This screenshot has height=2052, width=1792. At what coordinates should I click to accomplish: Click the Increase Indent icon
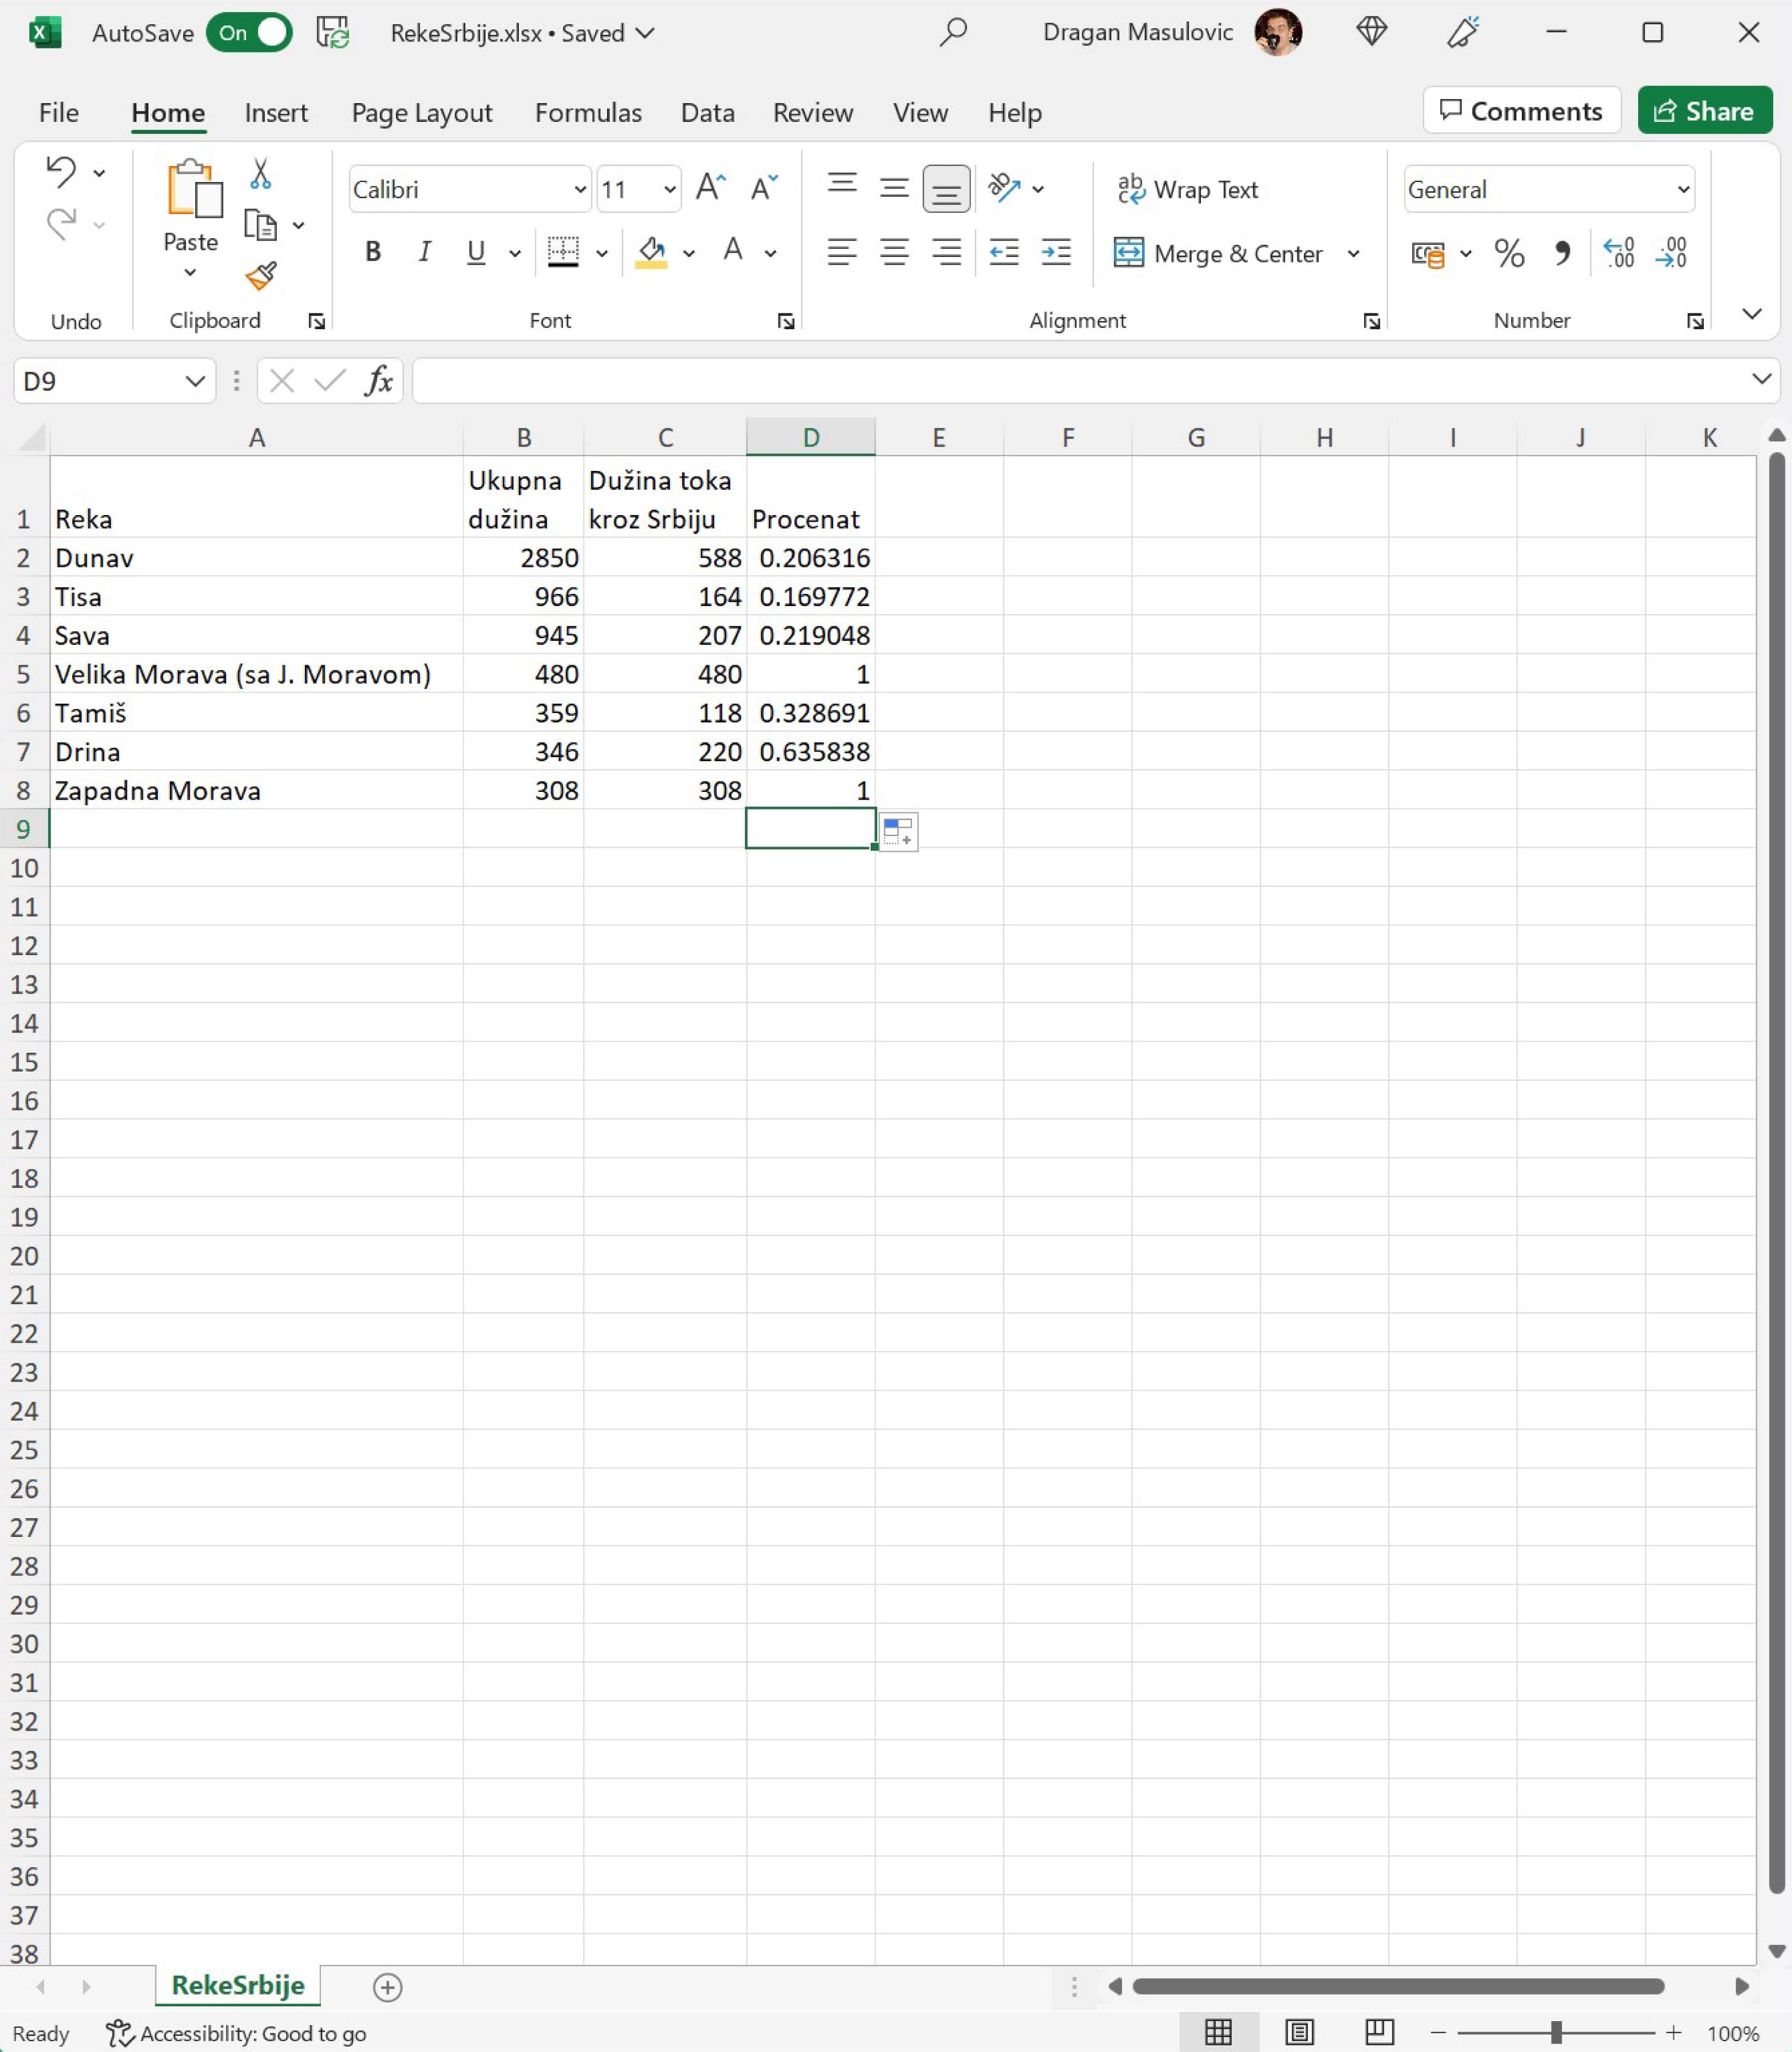pos(1056,253)
